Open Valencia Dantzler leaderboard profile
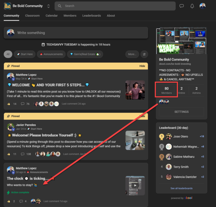The image size is (216, 207). click(x=185, y=177)
